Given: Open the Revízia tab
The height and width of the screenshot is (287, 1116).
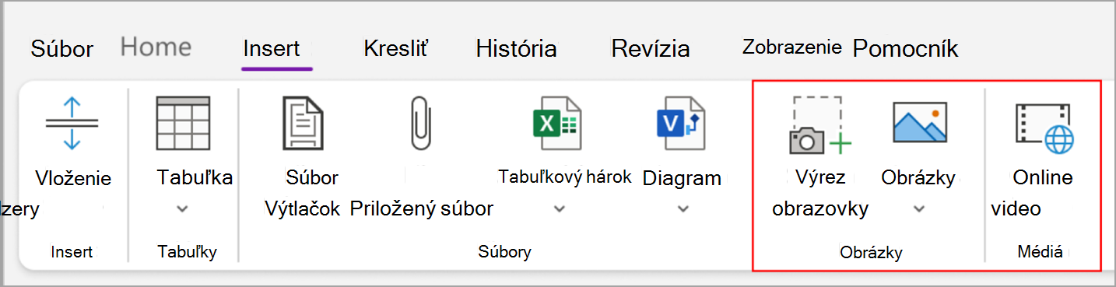Looking at the screenshot, I should coord(651,49).
